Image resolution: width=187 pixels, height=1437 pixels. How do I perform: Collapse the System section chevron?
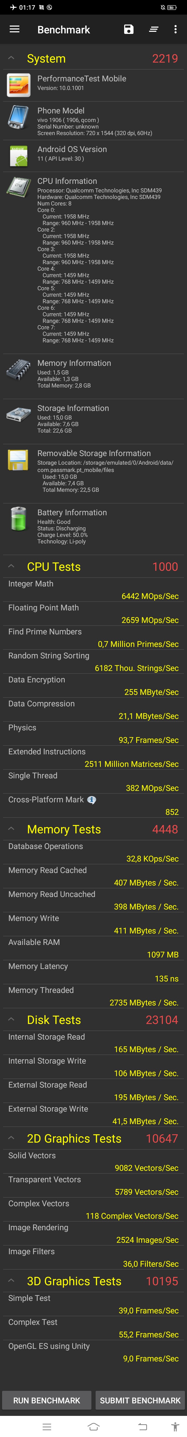pos(11,58)
